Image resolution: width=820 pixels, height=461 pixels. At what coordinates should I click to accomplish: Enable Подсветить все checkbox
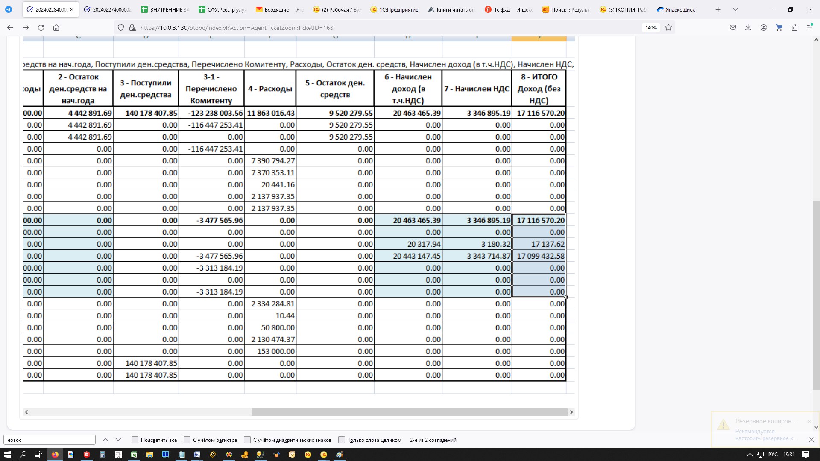135,440
